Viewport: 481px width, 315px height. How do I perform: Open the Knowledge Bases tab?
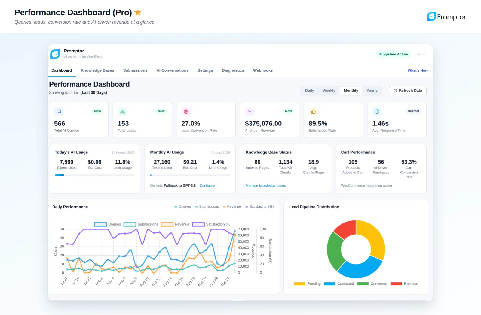coord(97,70)
